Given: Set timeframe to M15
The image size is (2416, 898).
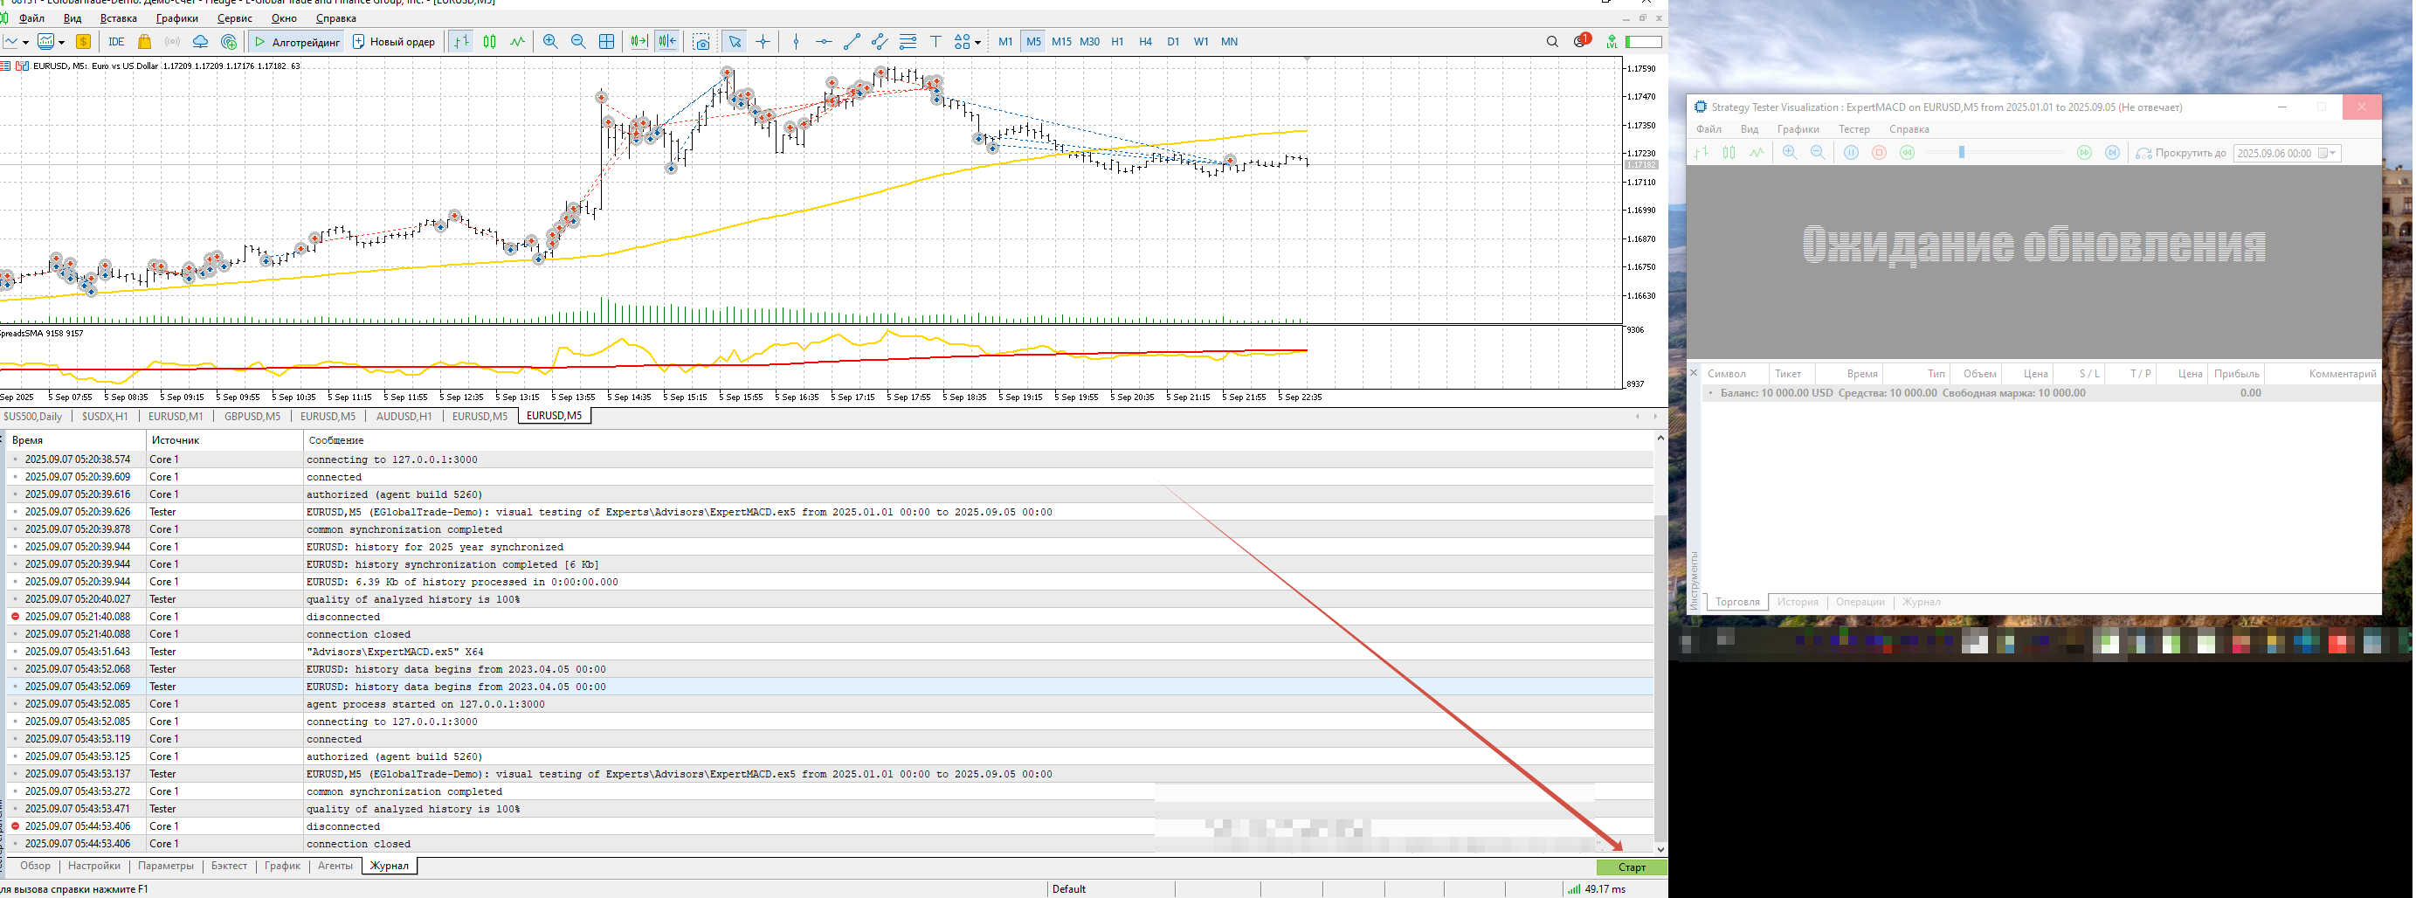Looking at the screenshot, I should pyautogui.click(x=1061, y=41).
